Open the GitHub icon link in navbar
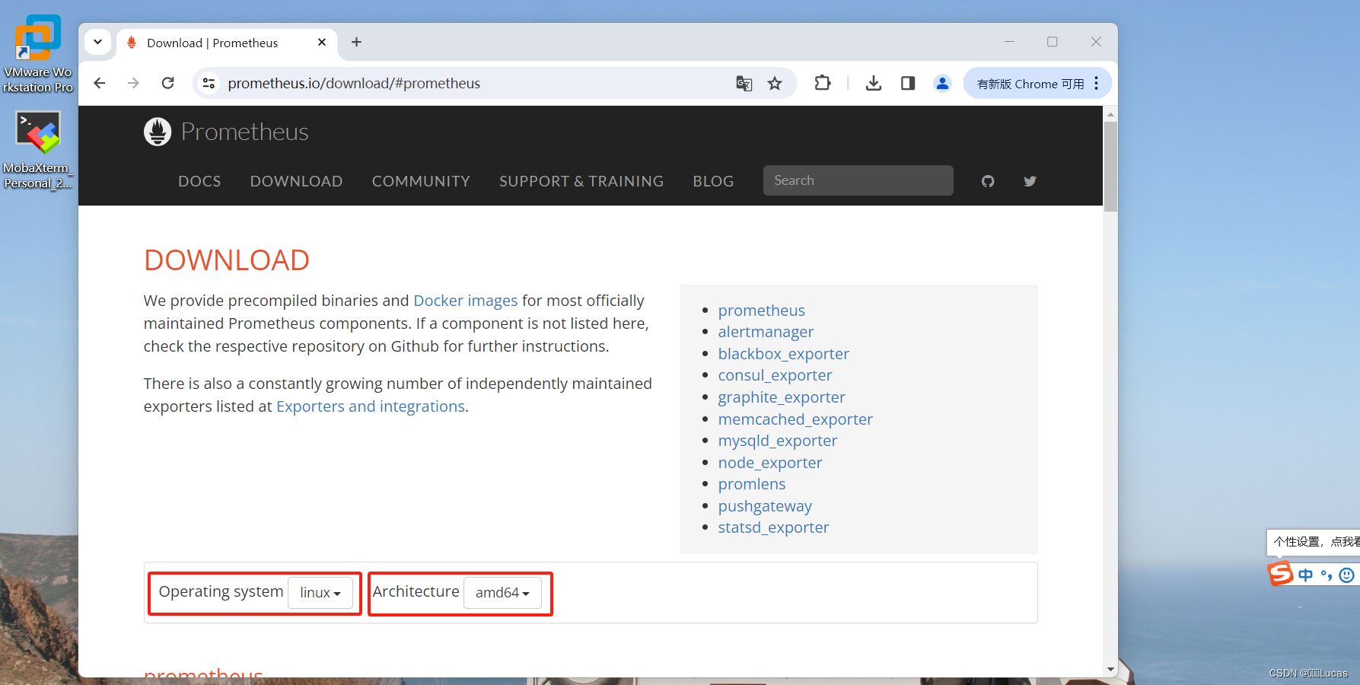 [x=988, y=181]
